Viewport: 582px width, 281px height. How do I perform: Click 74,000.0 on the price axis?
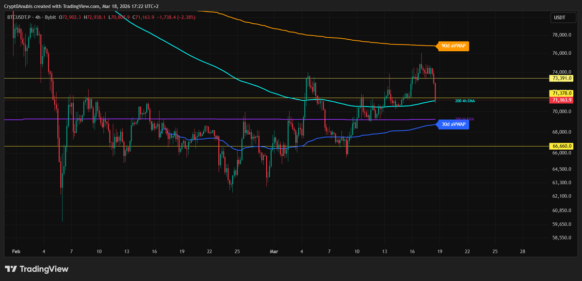pos(562,72)
